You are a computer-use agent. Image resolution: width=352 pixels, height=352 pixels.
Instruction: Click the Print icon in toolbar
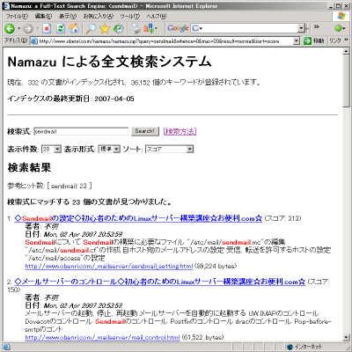coord(136,28)
